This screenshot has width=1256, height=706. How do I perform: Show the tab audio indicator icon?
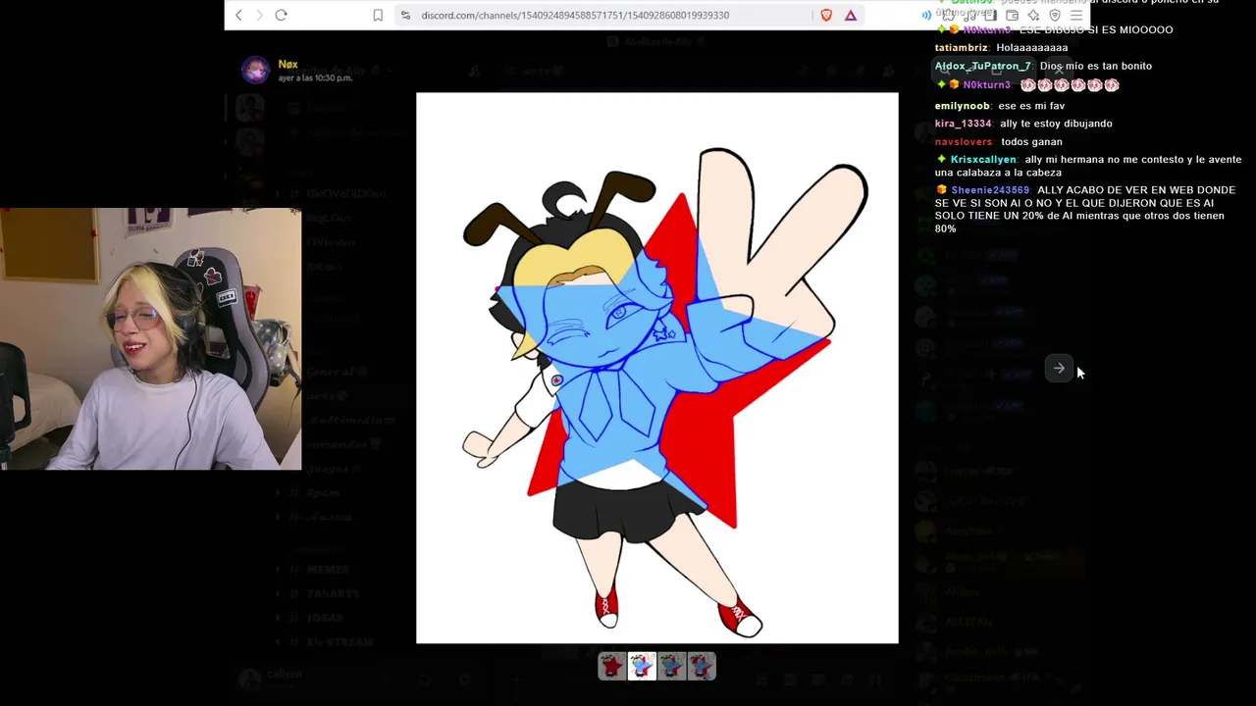point(926,16)
